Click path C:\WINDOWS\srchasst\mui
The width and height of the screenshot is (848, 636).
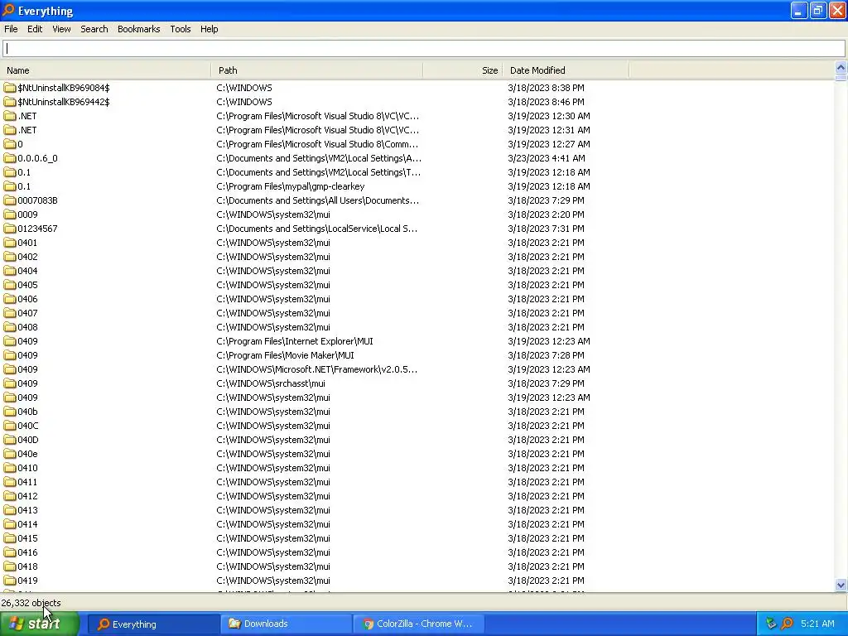pyautogui.click(x=271, y=383)
